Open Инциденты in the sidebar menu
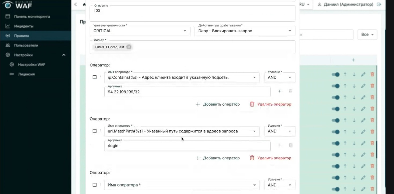 (24, 26)
